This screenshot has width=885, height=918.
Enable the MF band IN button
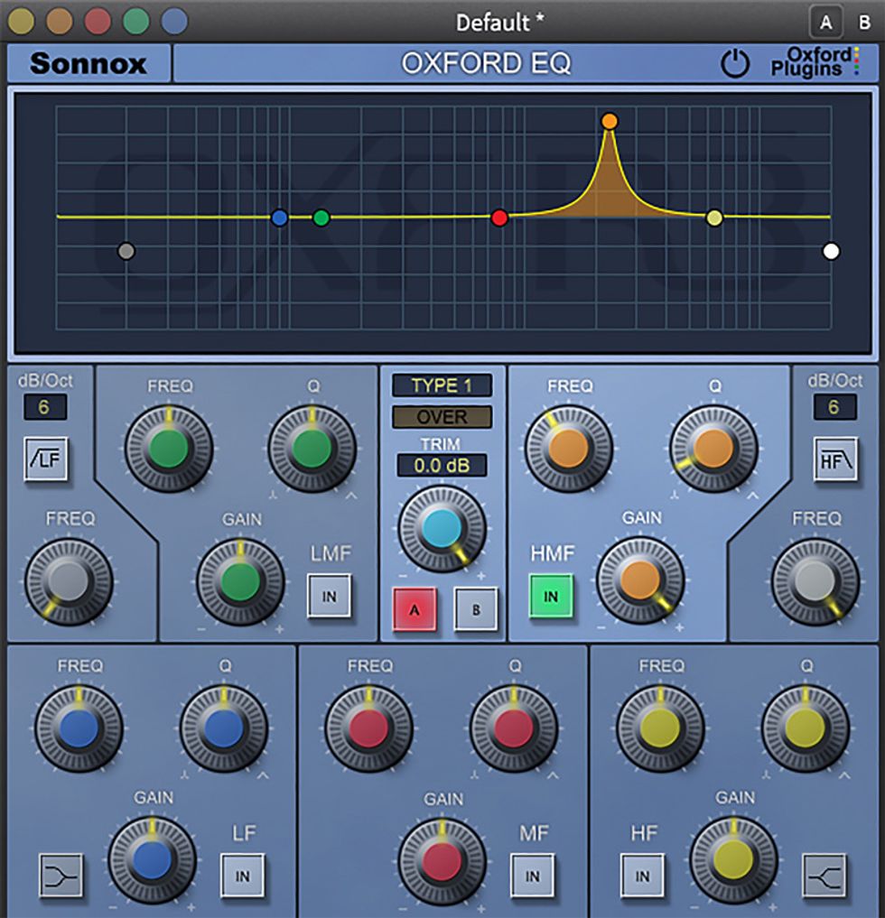click(532, 876)
